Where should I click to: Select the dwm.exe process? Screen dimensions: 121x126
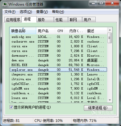tap(58, 60)
